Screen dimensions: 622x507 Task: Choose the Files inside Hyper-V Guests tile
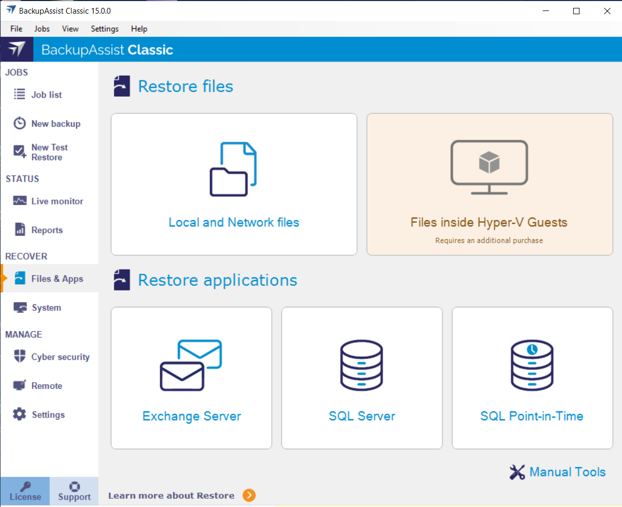pos(489,184)
